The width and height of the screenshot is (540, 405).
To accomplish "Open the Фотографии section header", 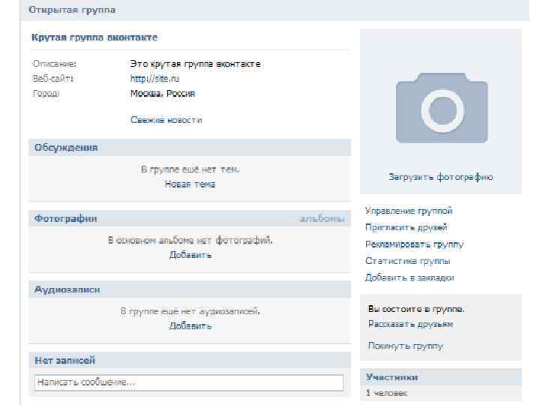I will coord(65,219).
